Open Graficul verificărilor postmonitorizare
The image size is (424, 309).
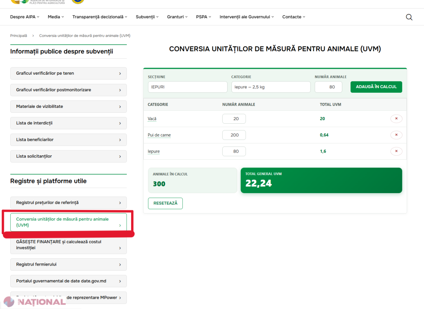click(69, 90)
